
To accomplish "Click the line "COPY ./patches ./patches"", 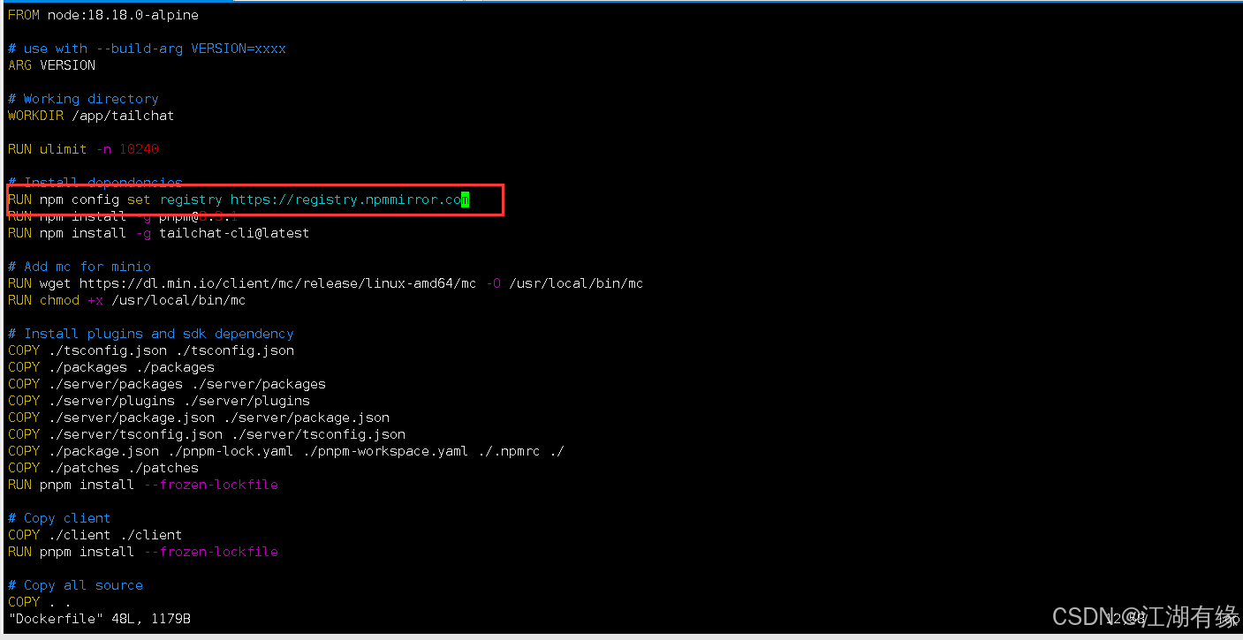I will coord(103,468).
